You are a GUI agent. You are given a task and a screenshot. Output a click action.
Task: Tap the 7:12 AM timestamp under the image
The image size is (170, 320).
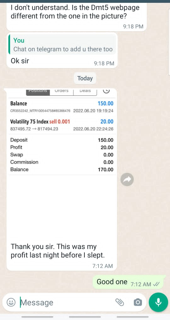[x=102, y=266]
